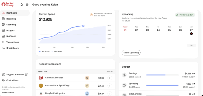This screenshot has width=203, height=96.
Task: Click the Good evening, Kelan greeting
Action: [45, 5]
